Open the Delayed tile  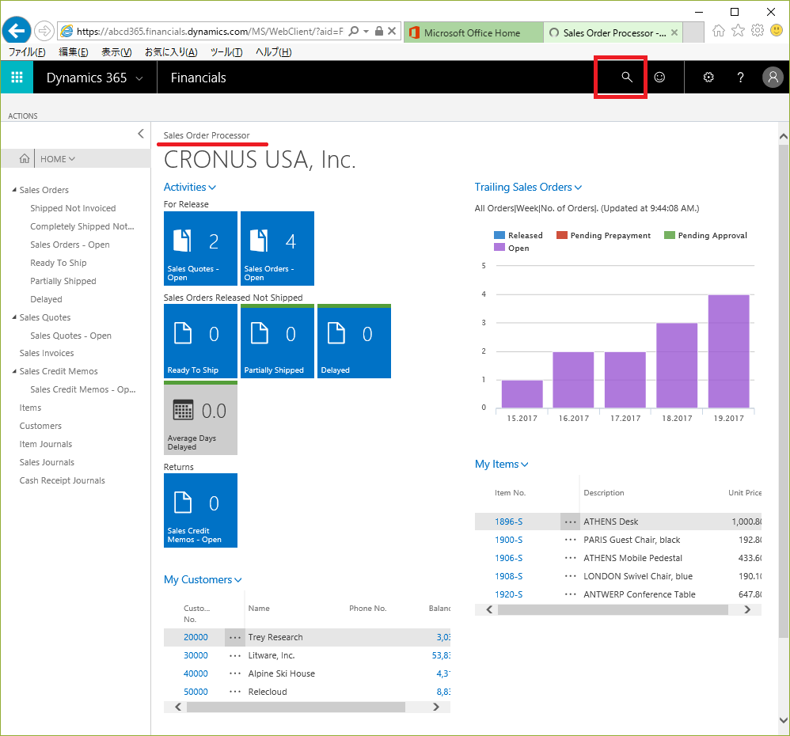click(x=354, y=341)
